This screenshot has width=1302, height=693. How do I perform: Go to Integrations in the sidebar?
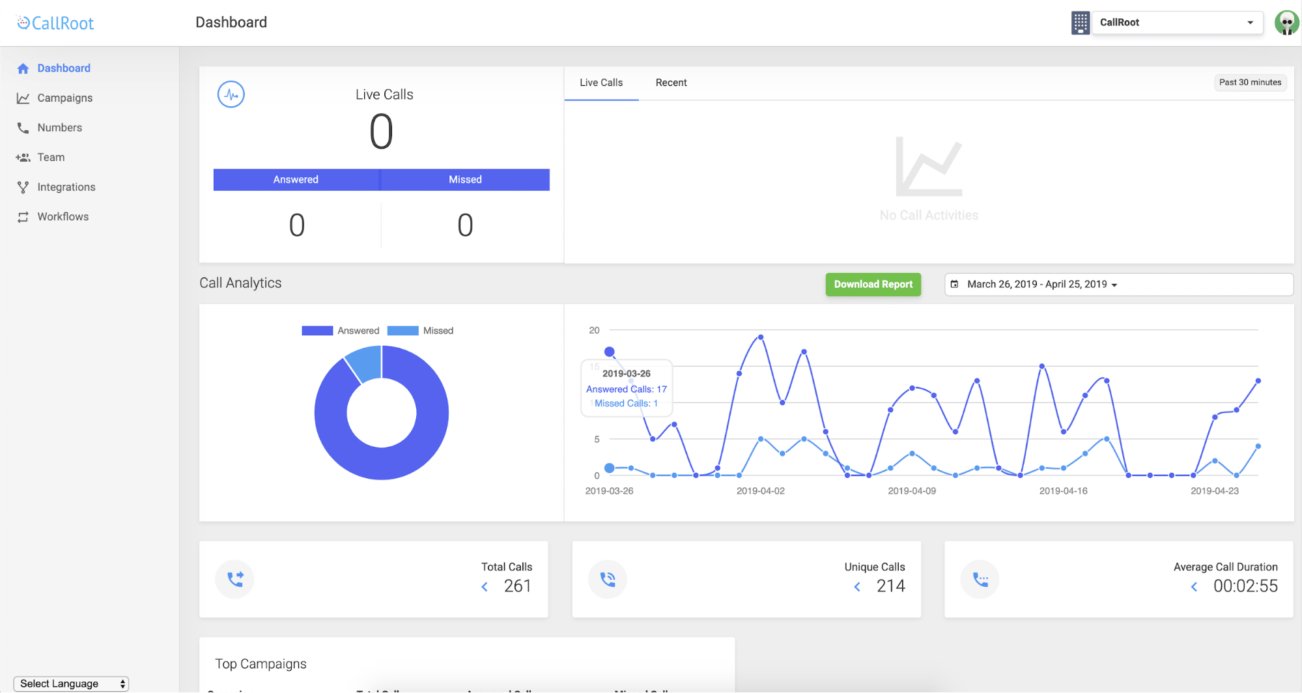tap(66, 187)
